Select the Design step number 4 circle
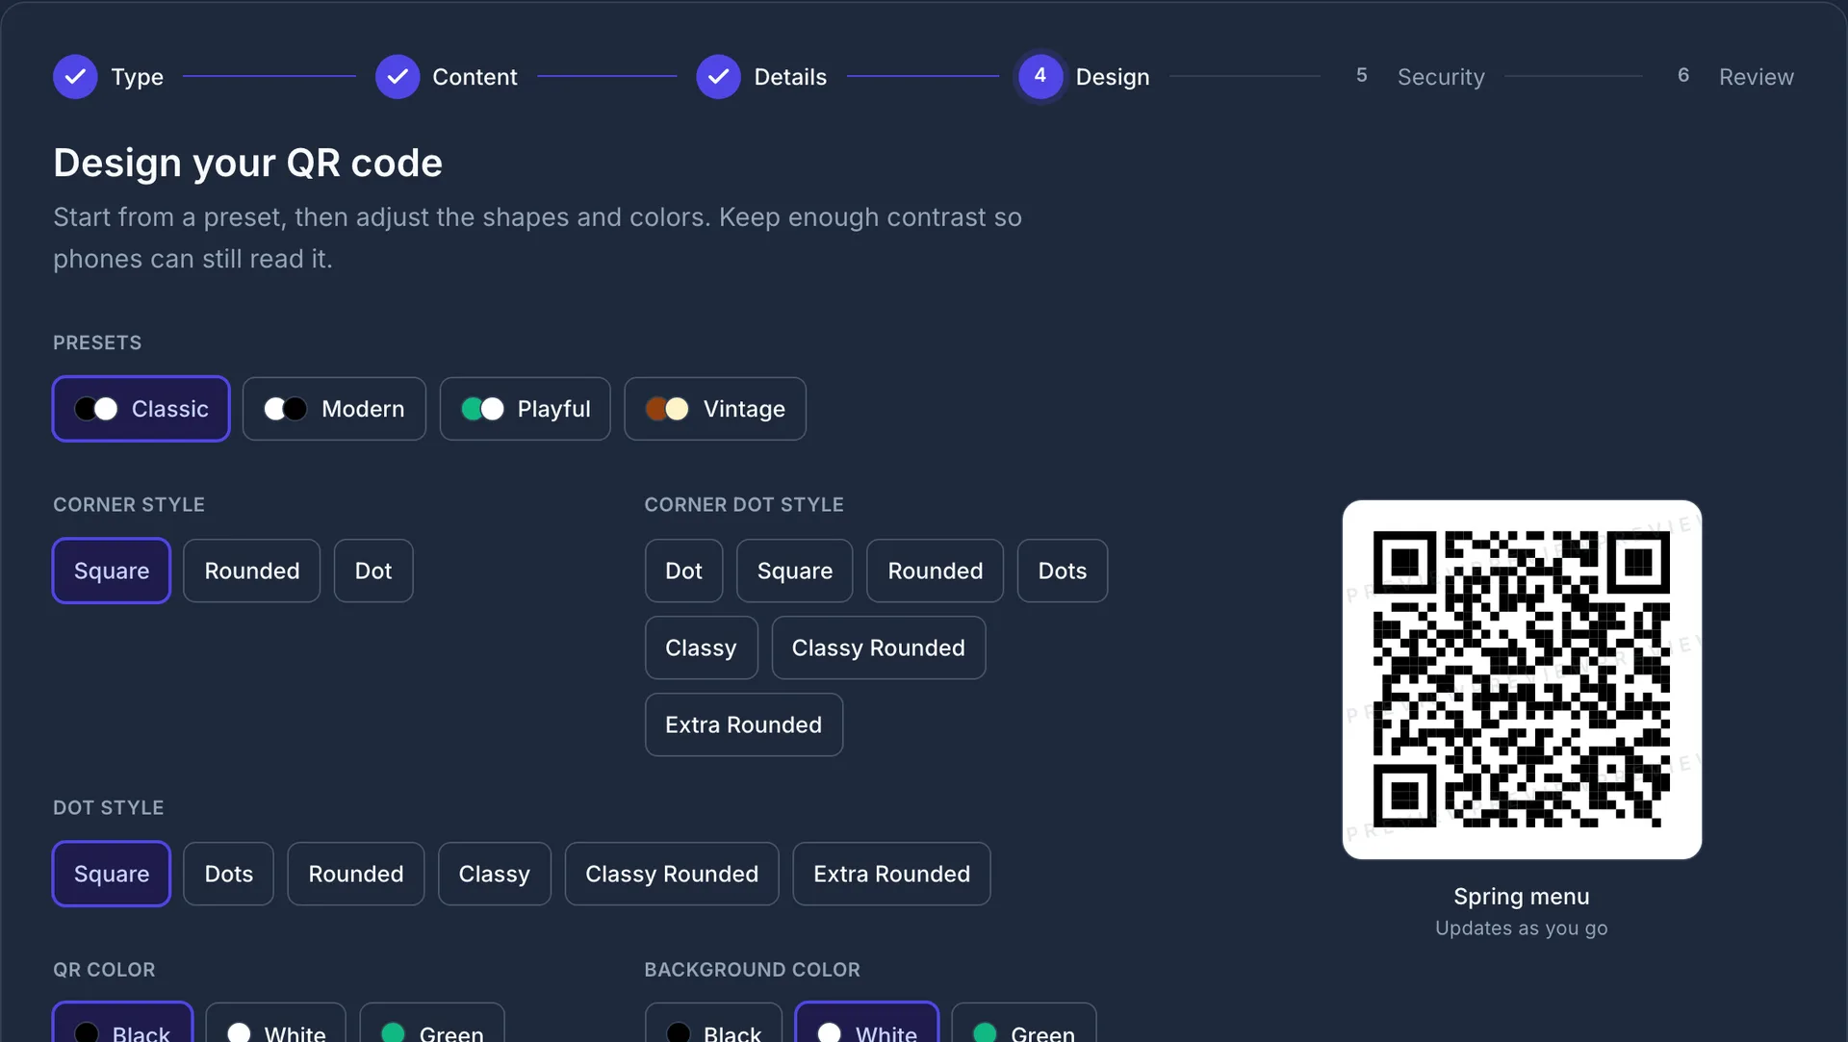This screenshot has height=1042, width=1848. (x=1039, y=76)
